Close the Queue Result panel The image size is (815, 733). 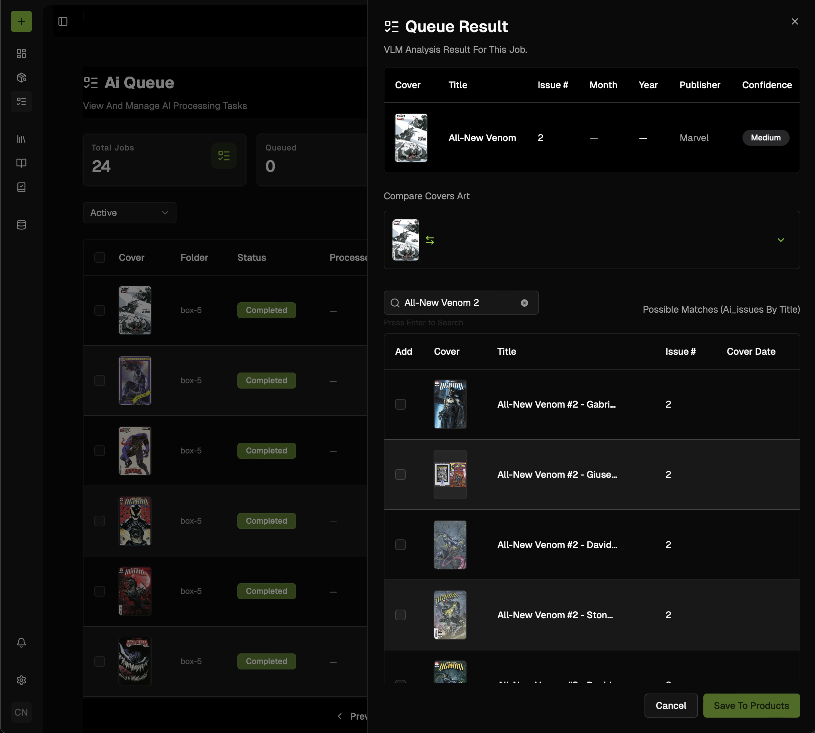[795, 21]
